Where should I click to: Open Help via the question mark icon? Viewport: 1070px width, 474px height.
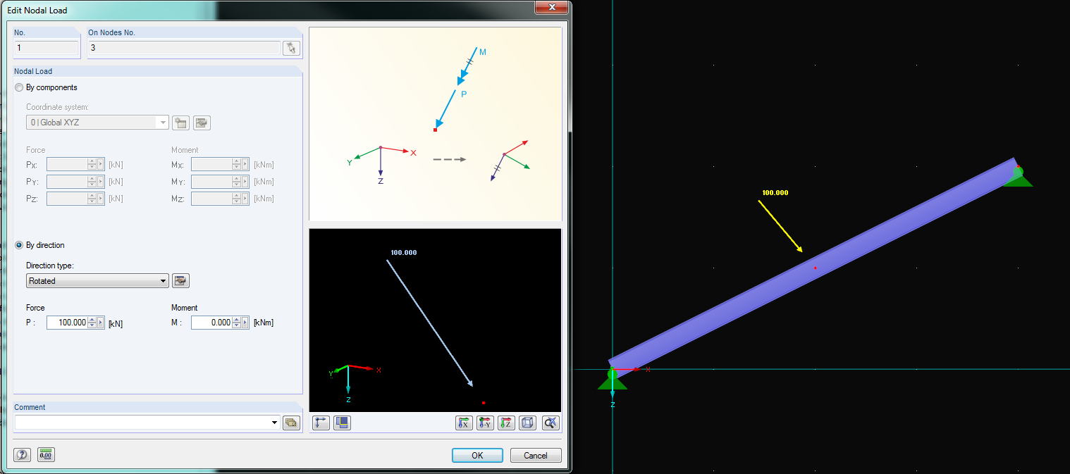click(x=22, y=454)
